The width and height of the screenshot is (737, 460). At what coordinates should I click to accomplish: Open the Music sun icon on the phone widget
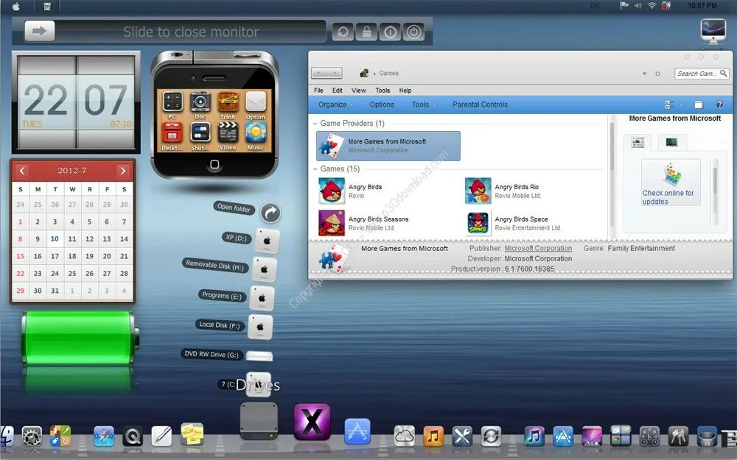[x=255, y=132]
